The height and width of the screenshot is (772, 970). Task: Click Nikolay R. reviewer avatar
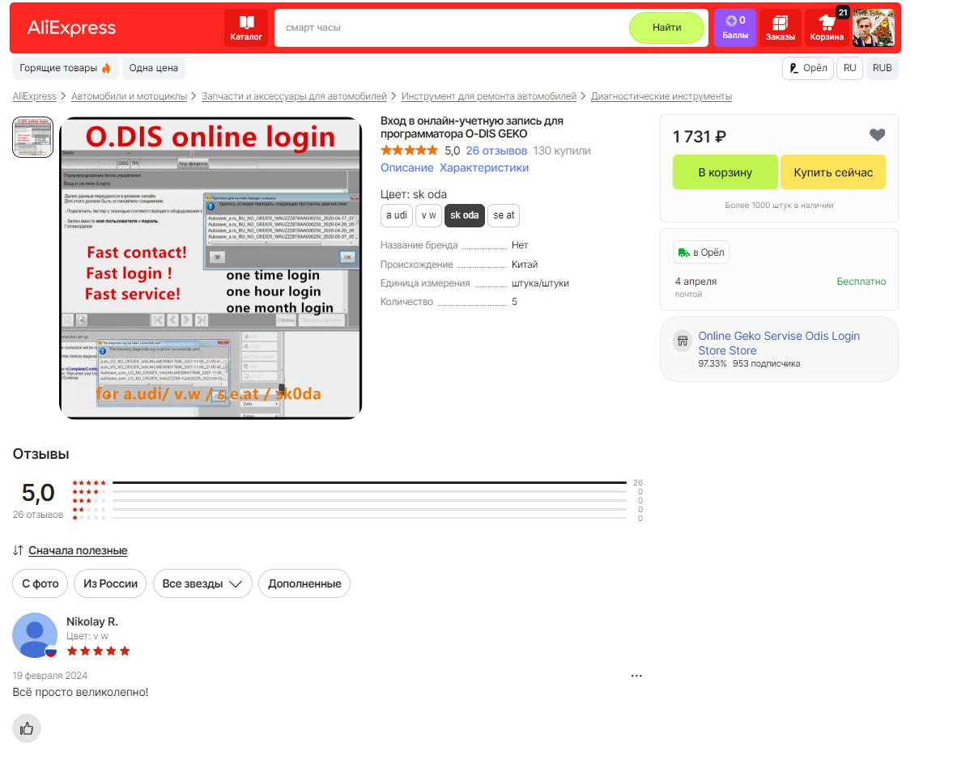coord(35,634)
